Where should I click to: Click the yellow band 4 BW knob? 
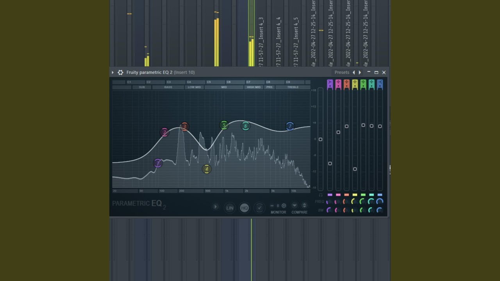coord(354,210)
